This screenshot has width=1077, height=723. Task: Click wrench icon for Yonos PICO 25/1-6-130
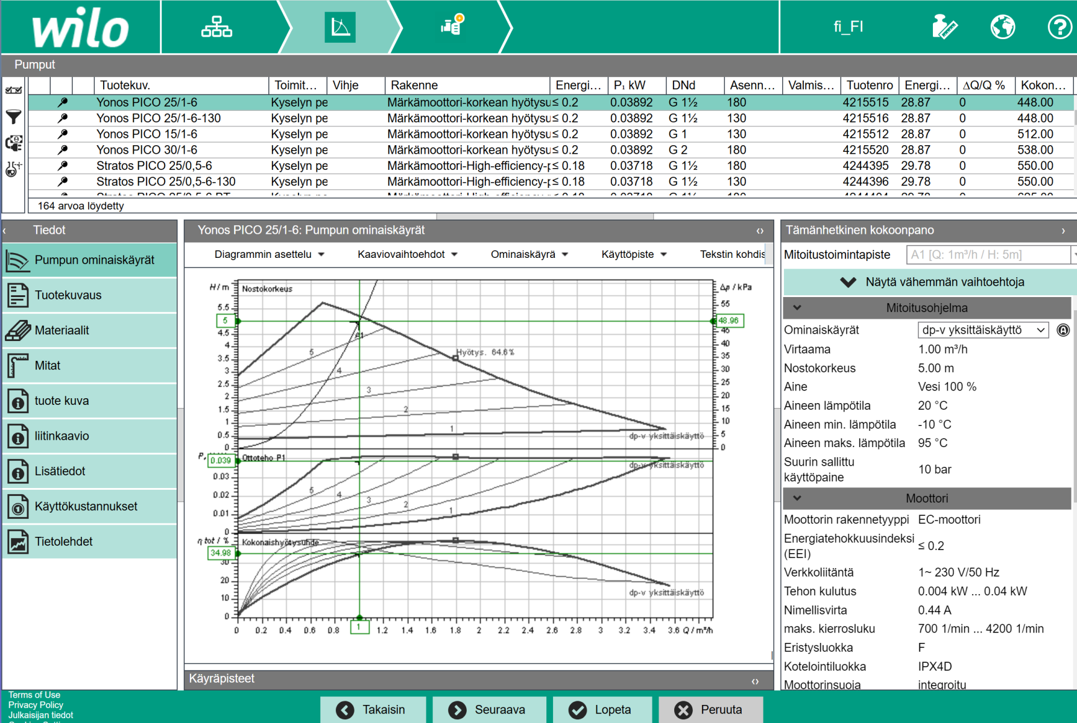pos(63,118)
